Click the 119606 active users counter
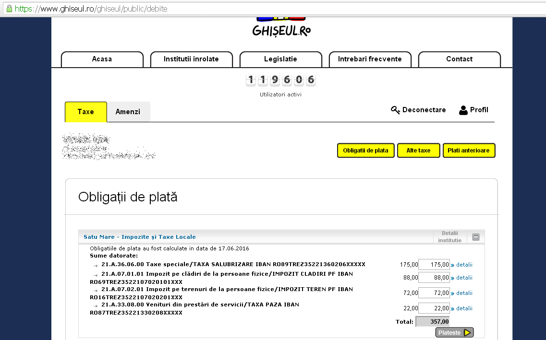This screenshot has height=340, width=546. 280,80
